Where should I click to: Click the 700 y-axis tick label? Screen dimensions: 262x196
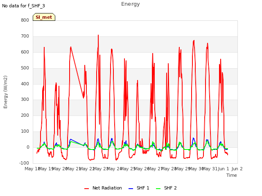tap(25, 36)
